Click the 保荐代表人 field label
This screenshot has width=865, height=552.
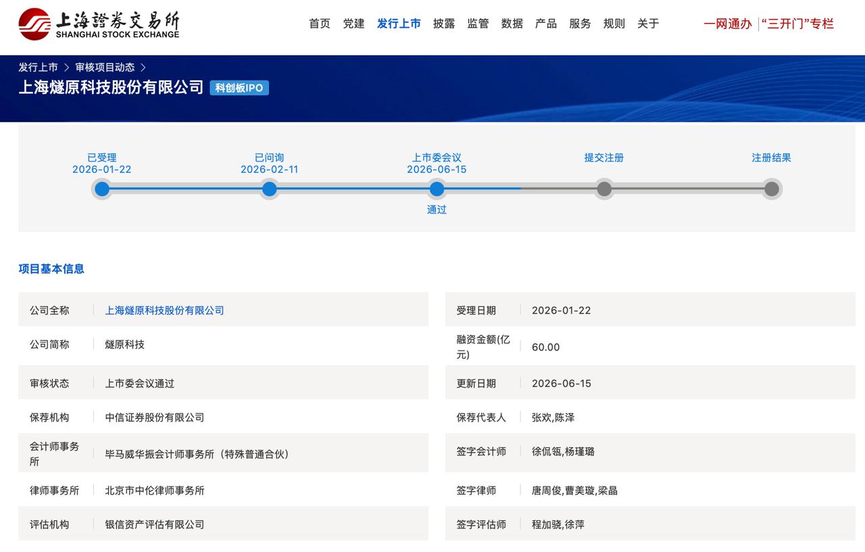[481, 417]
